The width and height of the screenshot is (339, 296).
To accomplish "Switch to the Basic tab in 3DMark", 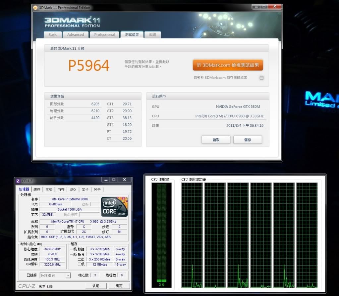I will [x=53, y=35].
